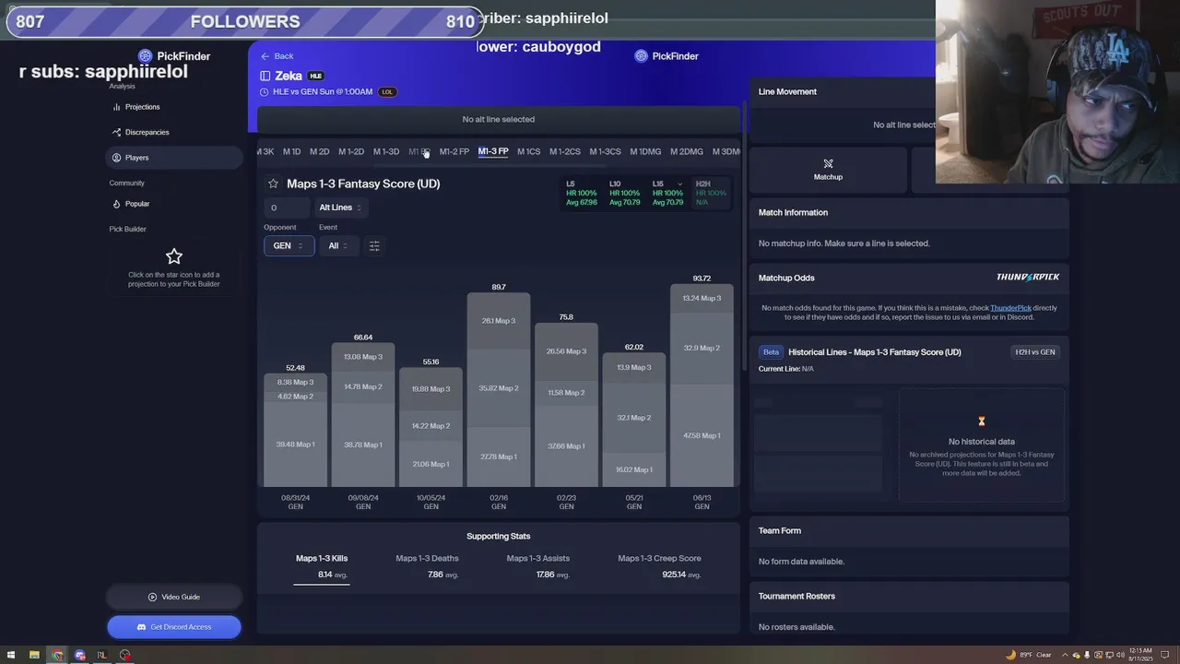1180x664 pixels.
Task: Switch to the M 1-3CS tab
Action: [x=605, y=151]
